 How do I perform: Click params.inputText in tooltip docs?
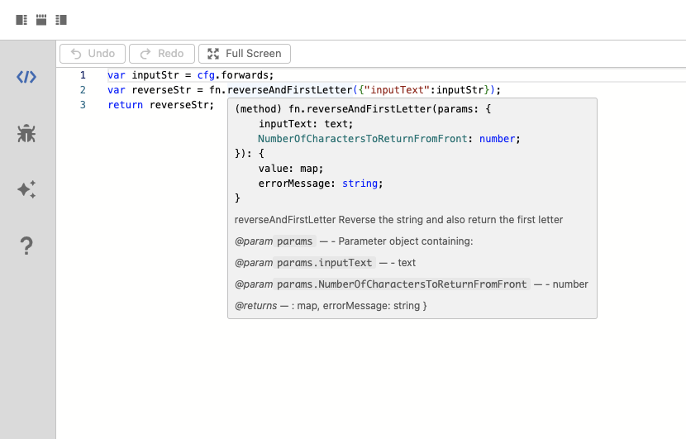click(x=324, y=263)
